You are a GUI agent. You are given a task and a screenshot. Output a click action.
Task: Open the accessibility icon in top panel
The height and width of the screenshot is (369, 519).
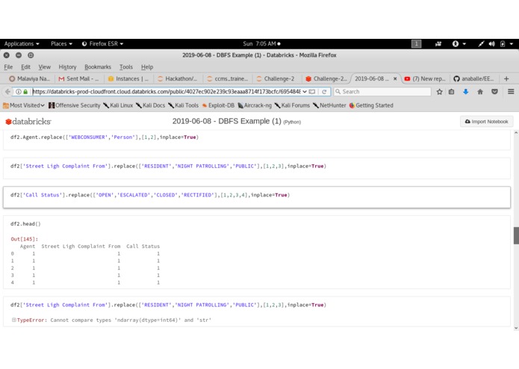tap(456, 43)
